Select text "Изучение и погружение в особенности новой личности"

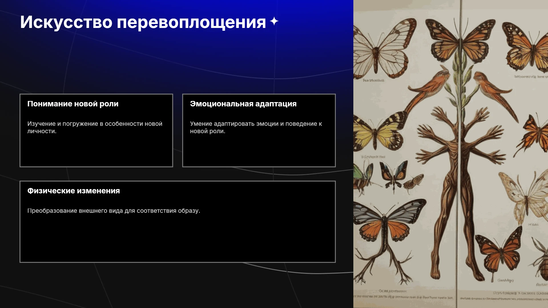point(95,127)
